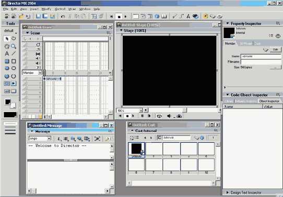Toggle the sound channel 1 mute box
Image resolution: width=283 pixels, height=197 pixels.
click(x=25, y=58)
